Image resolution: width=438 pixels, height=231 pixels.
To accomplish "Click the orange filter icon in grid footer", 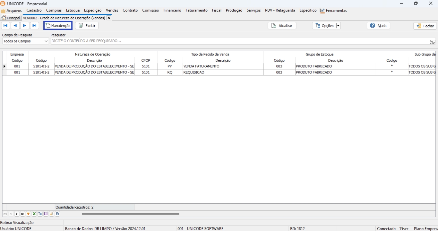I will point(28,214).
